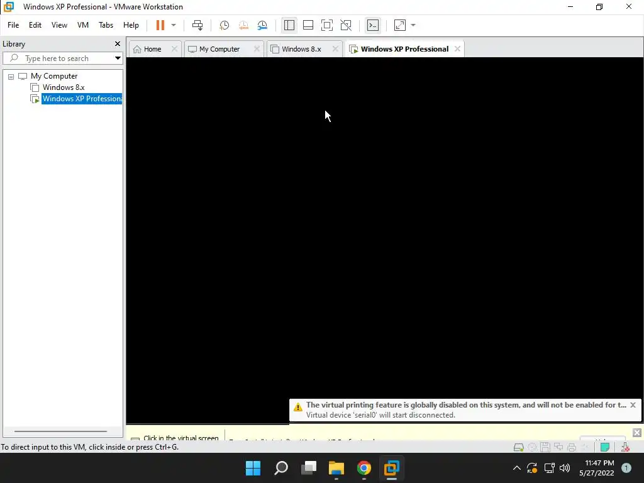Open the stretch guest dropdown arrow
Screen dimensions: 644x483
pos(413,25)
